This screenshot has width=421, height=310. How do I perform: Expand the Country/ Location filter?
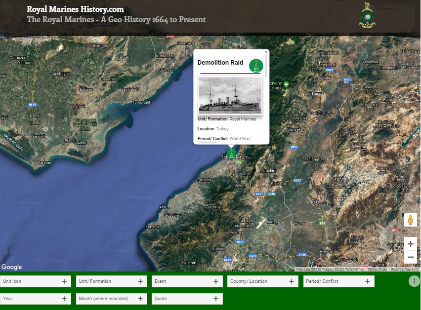[x=263, y=281]
